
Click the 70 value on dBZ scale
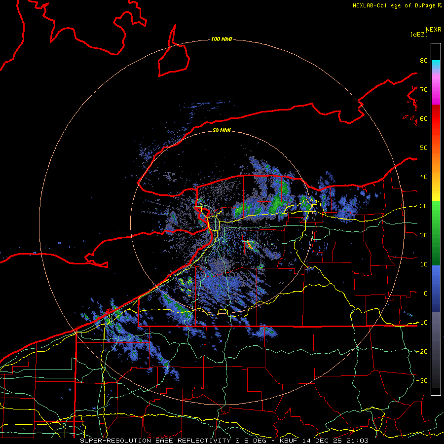[424, 89]
